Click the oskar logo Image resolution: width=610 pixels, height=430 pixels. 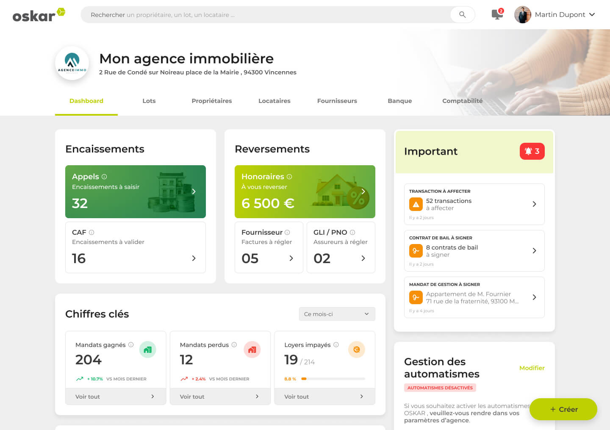(x=39, y=14)
